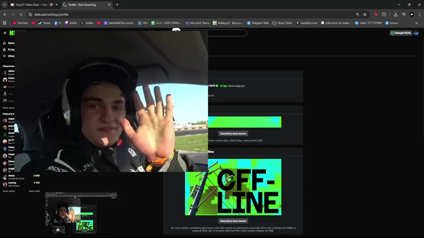Open the Chrome profile icon
The image size is (424, 238).
pyautogui.click(x=412, y=15)
